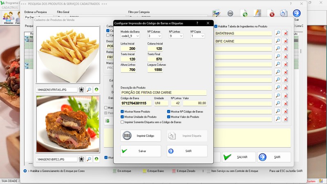
Task: Click Salvar button in barcode dialog
Action: [141, 151]
